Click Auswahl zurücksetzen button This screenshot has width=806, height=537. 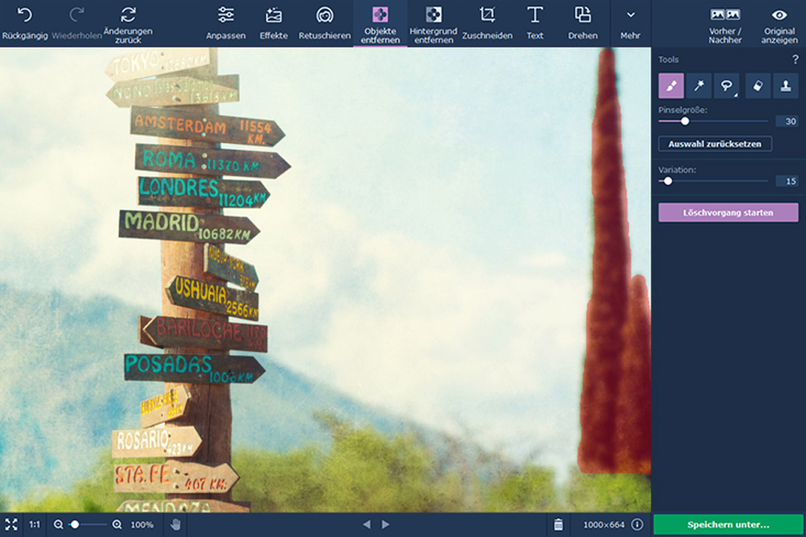[x=715, y=144]
